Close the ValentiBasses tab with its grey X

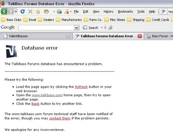tap(68, 36)
